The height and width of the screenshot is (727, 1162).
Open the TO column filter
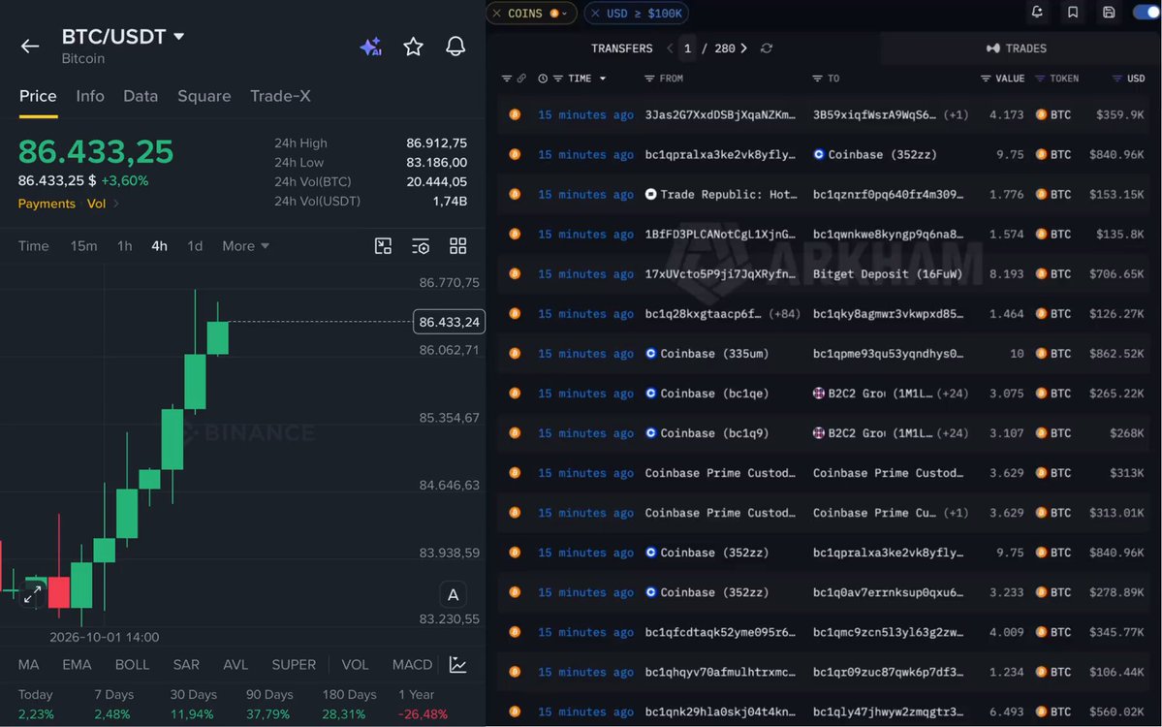(817, 79)
